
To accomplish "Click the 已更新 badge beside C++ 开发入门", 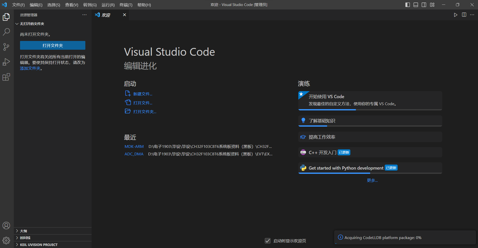I will [344, 152].
